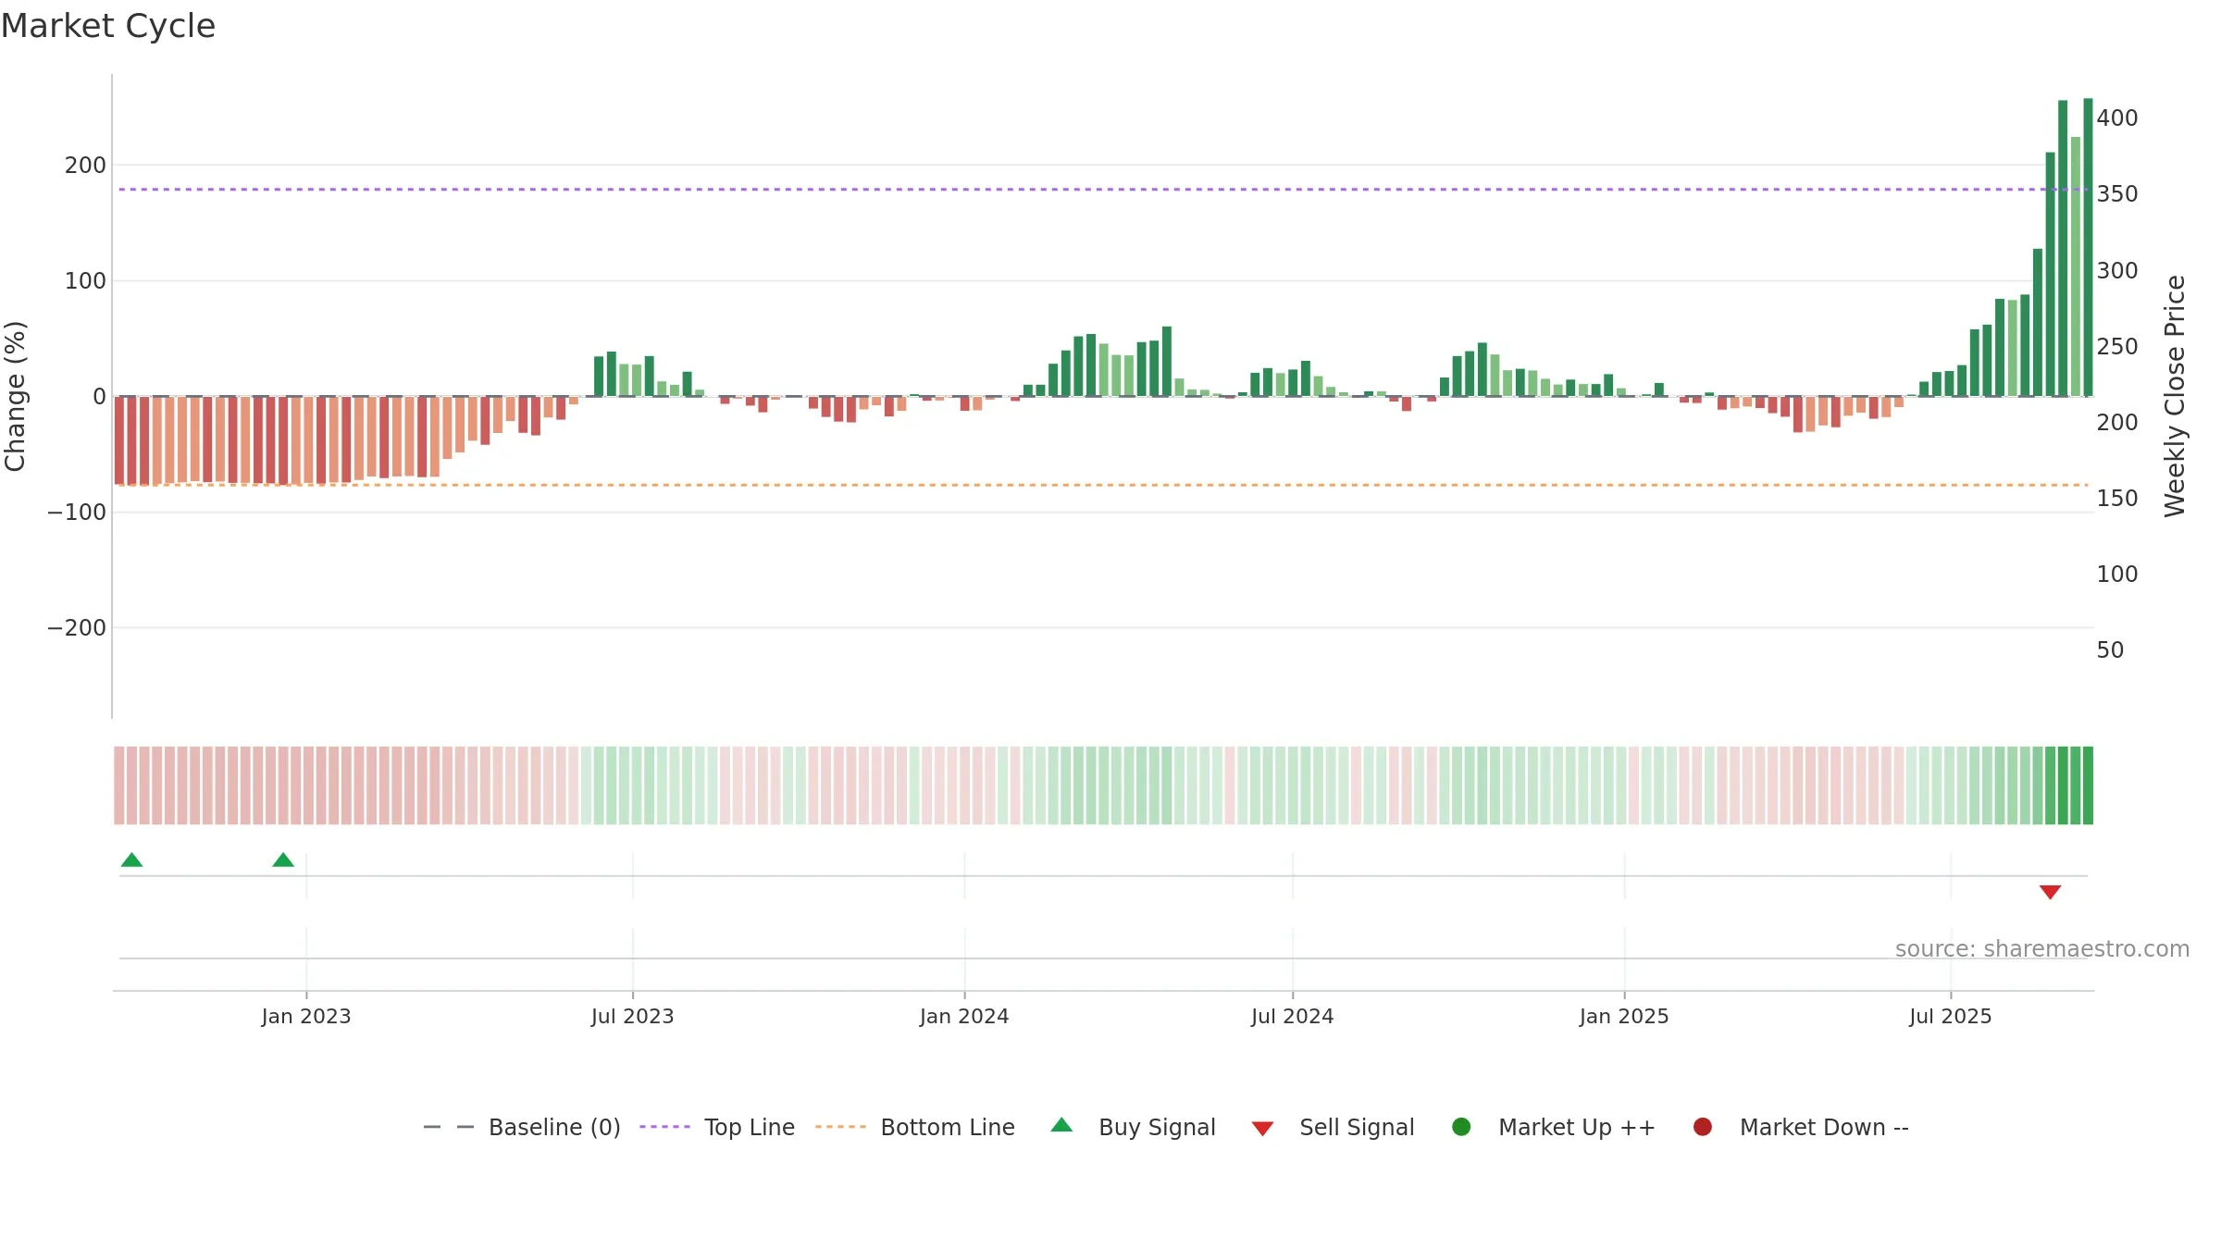Click the Jul 2024 x-axis label
2221x1249 pixels.
pos(1293,1017)
